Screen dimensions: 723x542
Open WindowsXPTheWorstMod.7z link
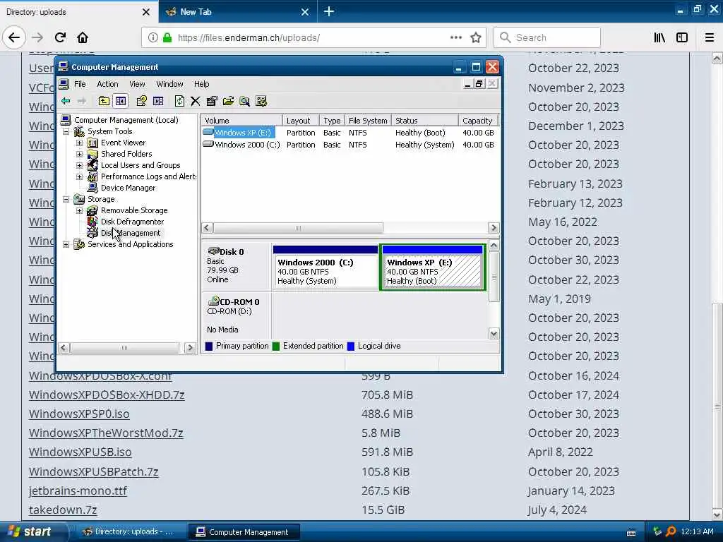[106, 433]
